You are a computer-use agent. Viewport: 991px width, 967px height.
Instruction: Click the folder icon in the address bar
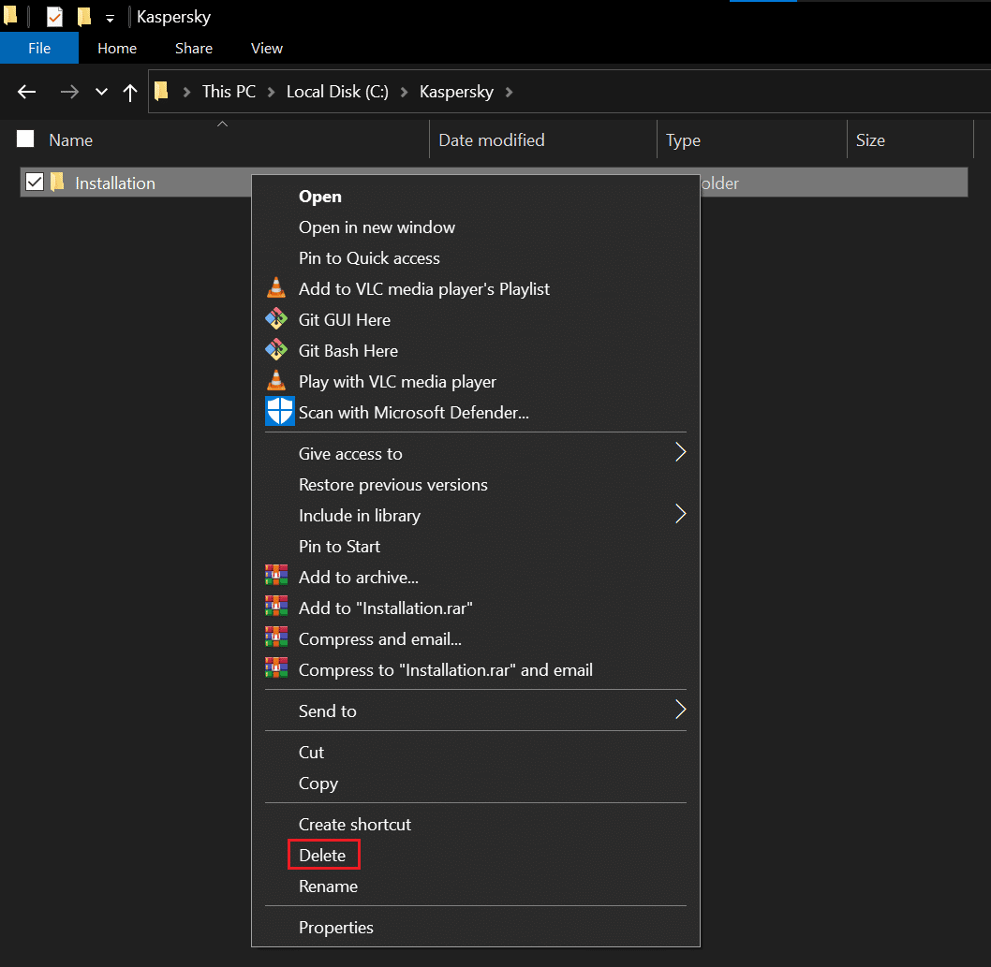(x=162, y=92)
